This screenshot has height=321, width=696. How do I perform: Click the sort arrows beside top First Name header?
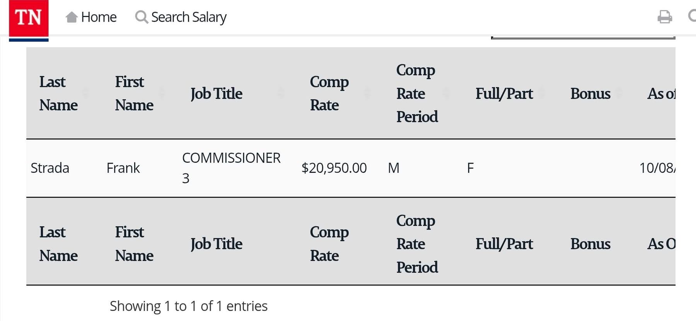point(162,93)
